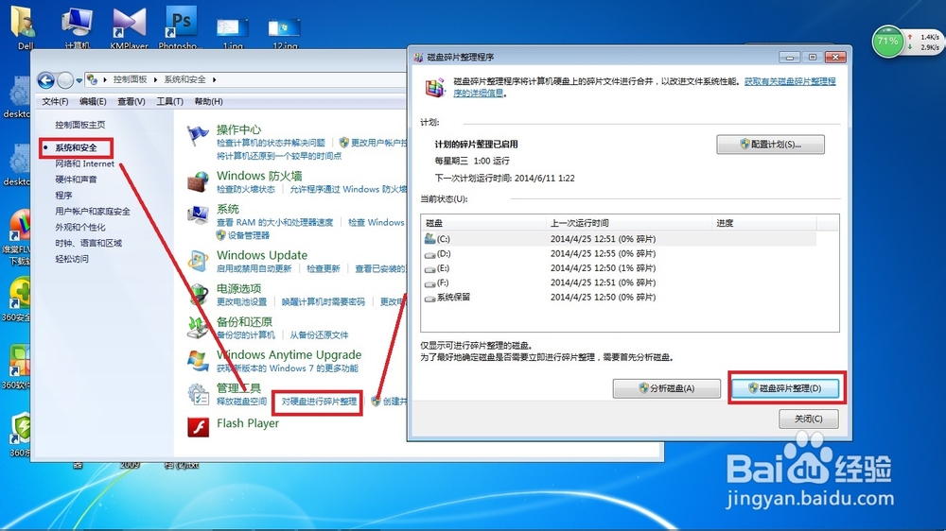This screenshot has height=531, width=946.
Task: Select the (C:) disk row
Action: 620,239
